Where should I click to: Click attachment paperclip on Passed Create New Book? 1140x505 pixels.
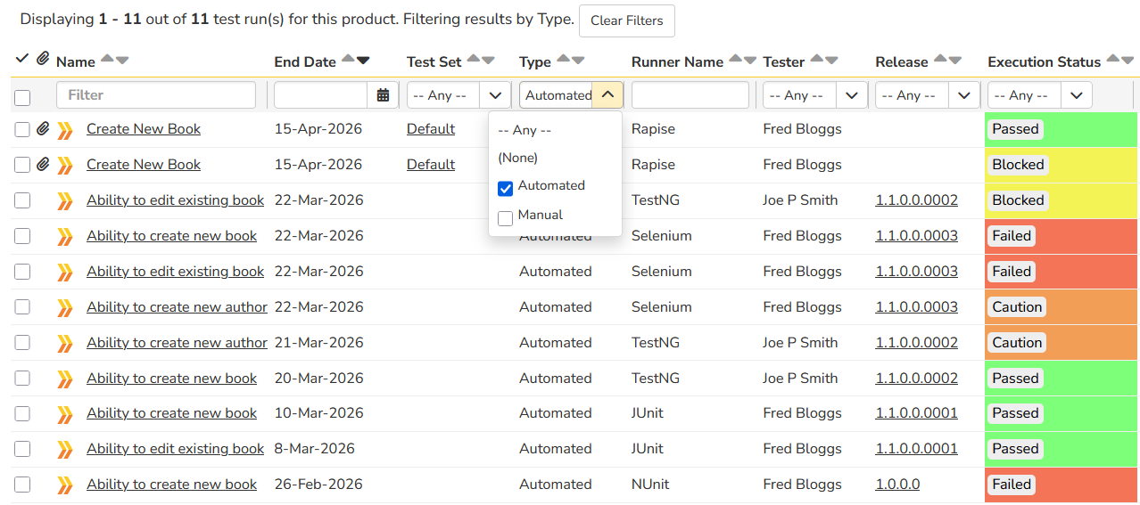point(43,129)
